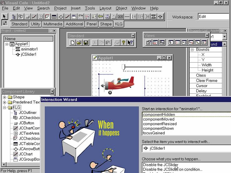Click Open folder icon in Standard toolbar

tap(79, 43)
